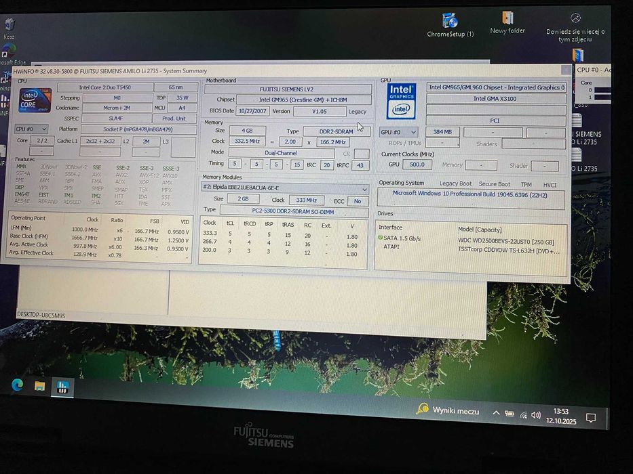Click the volume speaker tray icon
This screenshot has height=474, width=633.
click(x=536, y=415)
